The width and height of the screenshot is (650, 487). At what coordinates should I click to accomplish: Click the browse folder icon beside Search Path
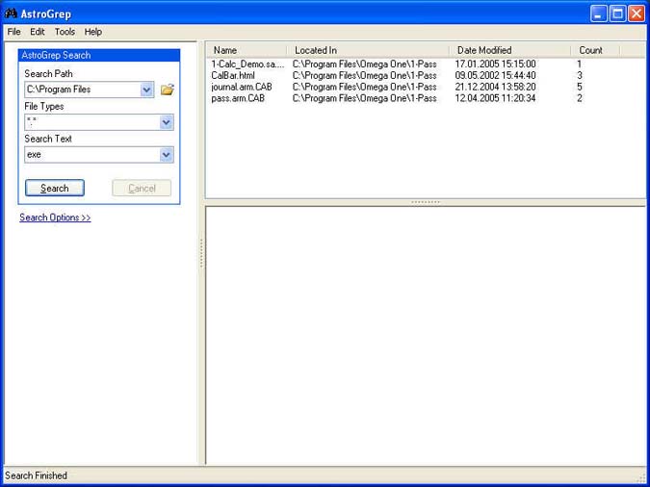(168, 90)
